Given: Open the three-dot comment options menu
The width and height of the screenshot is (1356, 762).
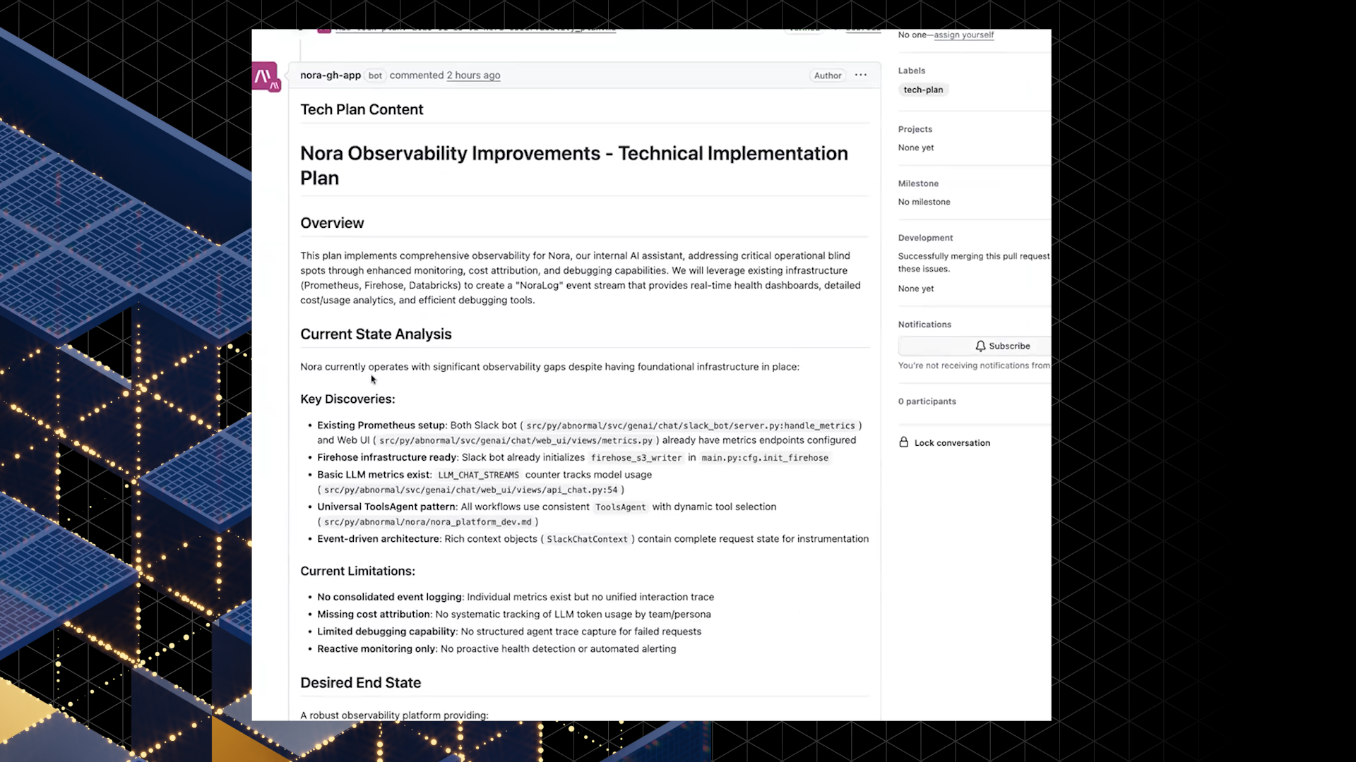Looking at the screenshot, I should click(860, 75).
